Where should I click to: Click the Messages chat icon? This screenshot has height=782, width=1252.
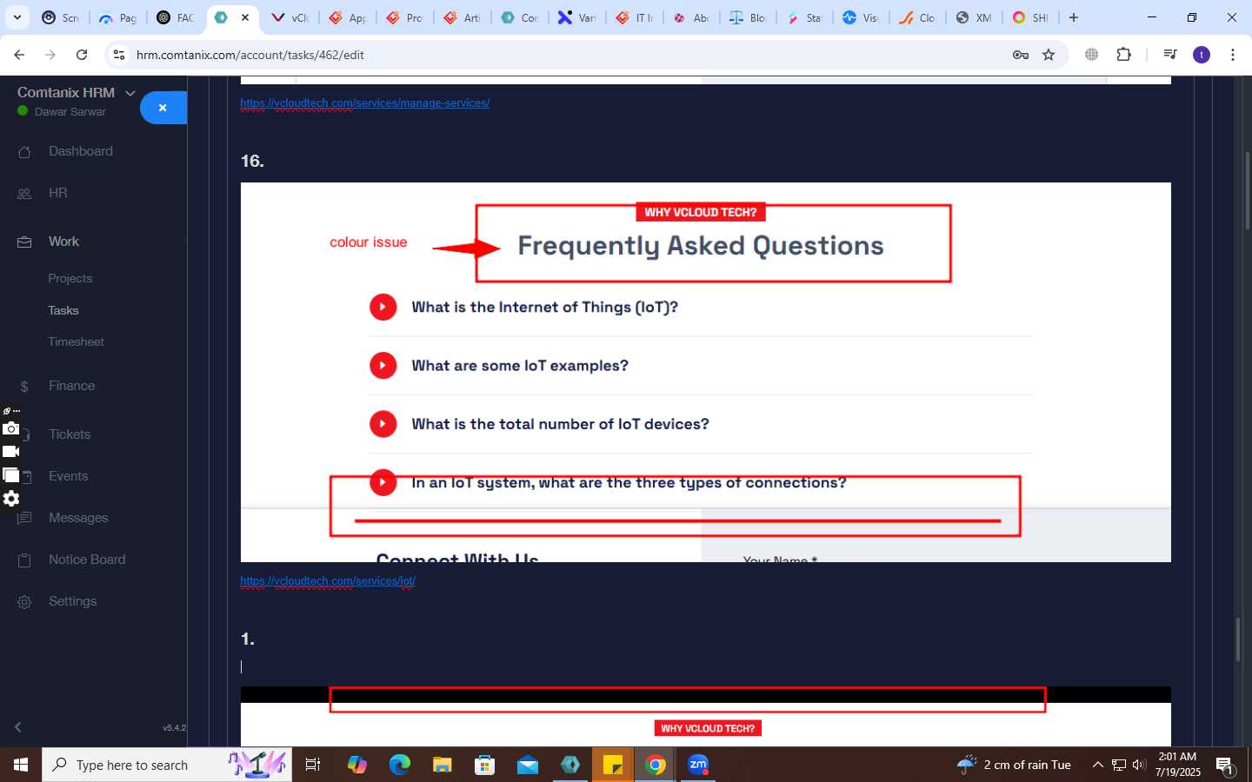(x=24, y=519)
